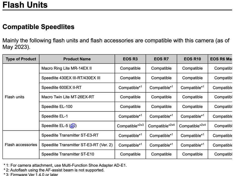Image resolution: width=251 pixels, height=176 pixels.
Task: Click EOS R3 compatibility cell for Speedlite EL-5
Action: 130,126
